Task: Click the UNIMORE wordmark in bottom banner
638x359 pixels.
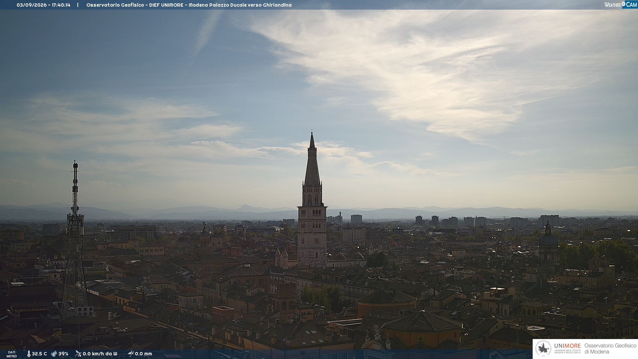Action: 568,346
